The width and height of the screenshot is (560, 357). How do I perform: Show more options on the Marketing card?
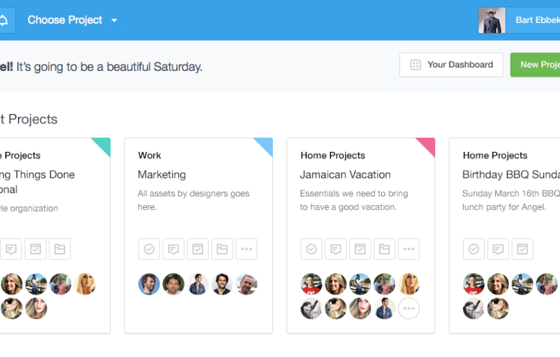coord(247,249)
